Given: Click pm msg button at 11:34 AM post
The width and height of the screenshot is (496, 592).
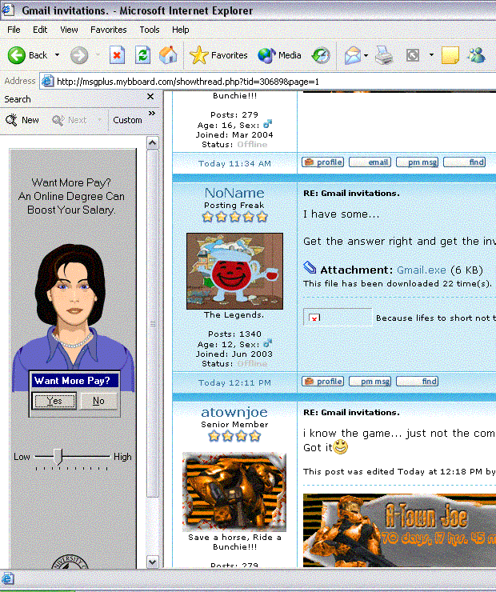Looking at the screenshot, I should (417, 162).
